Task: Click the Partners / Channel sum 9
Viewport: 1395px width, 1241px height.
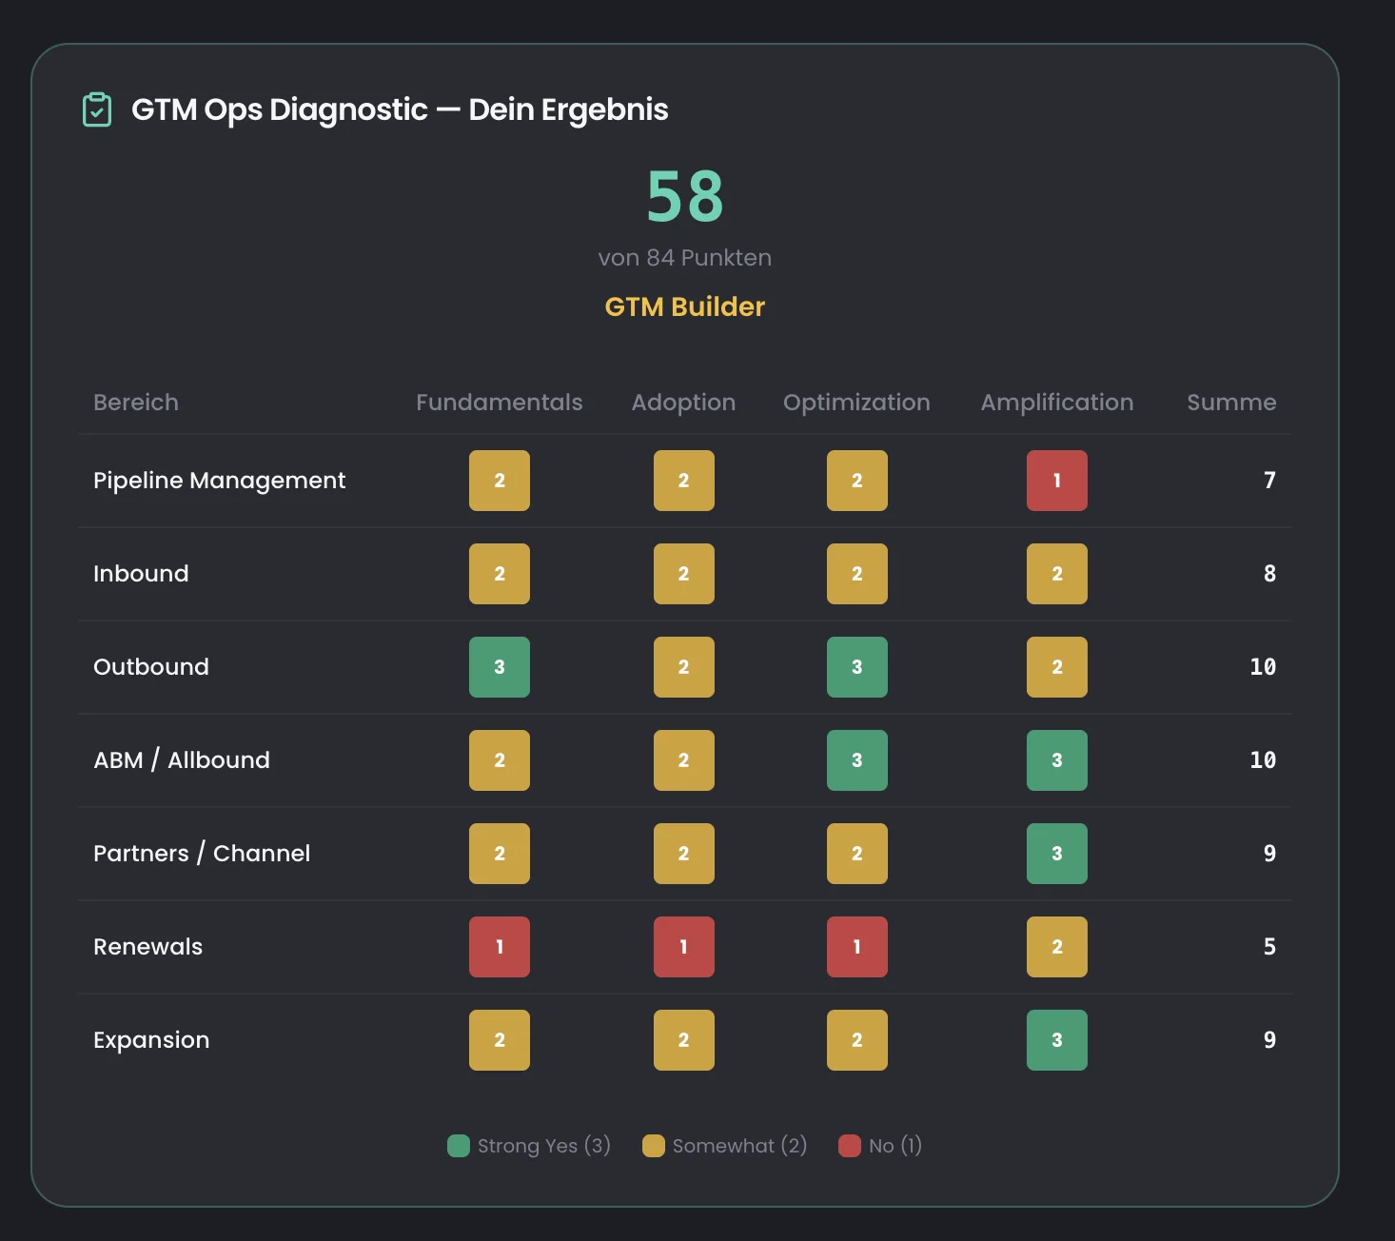Action: 1269,854
